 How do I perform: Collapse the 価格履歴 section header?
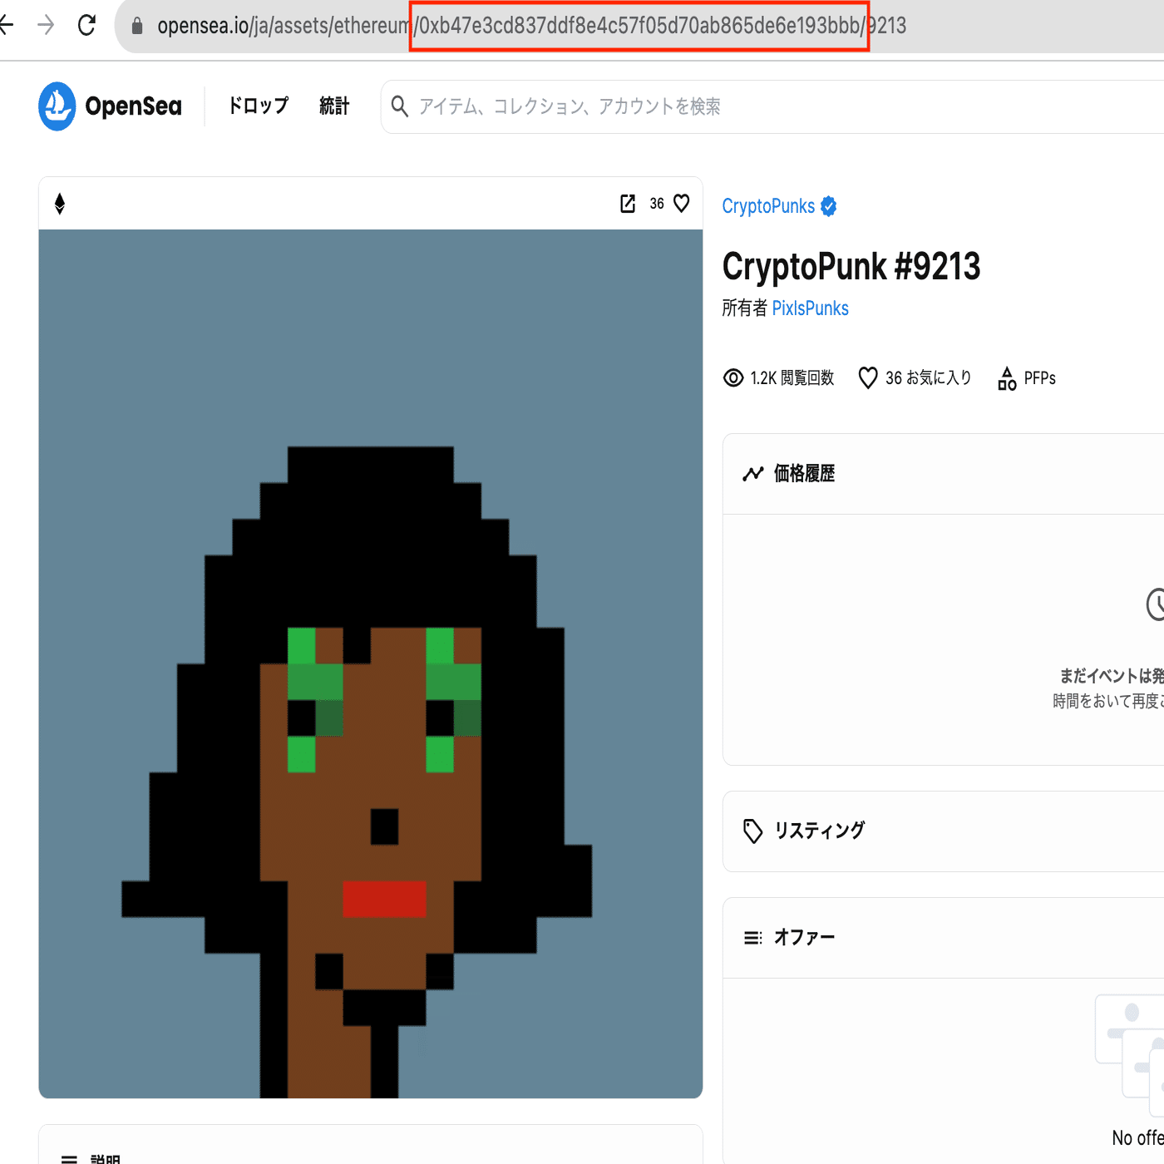point(943,474)
